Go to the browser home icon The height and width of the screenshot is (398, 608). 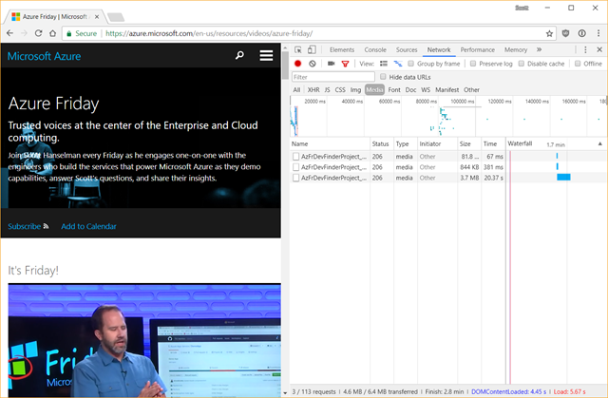(x=53, y=33)
